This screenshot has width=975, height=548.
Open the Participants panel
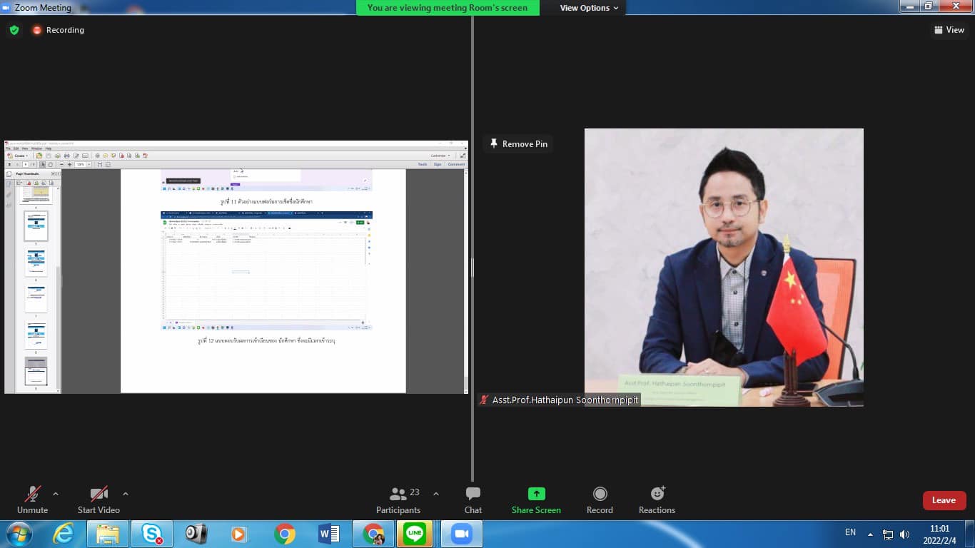398,499
